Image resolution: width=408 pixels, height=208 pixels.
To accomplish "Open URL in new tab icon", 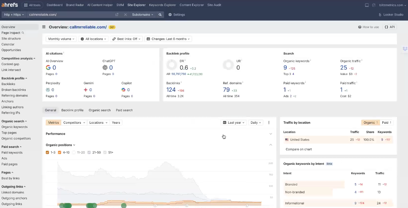I will tap(117, 15).
